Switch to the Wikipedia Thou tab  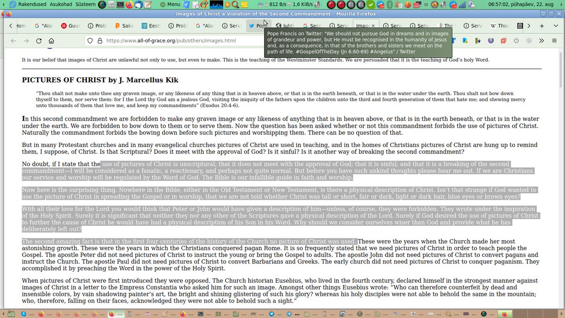(500, 26)
